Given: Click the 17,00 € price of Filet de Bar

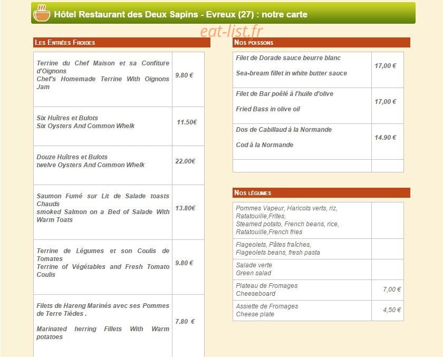Looking at the screenshot, I should pos(386,101).
